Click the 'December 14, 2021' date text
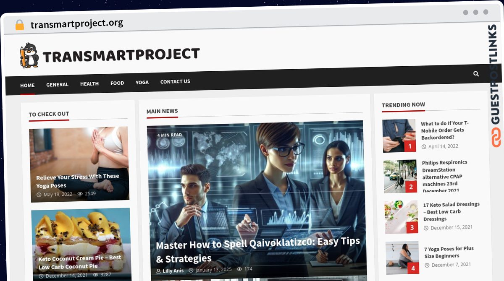The height and width of the screenshot is (281, 504). [x=66, y=276]
